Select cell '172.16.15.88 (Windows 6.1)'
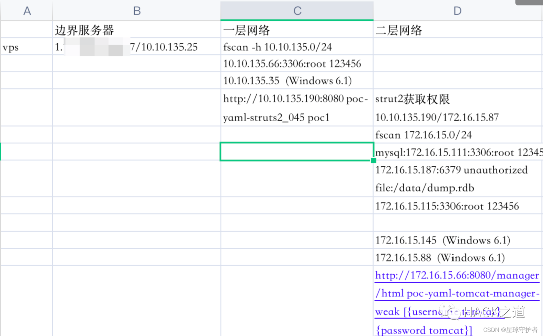 click(x=458, y=257)
